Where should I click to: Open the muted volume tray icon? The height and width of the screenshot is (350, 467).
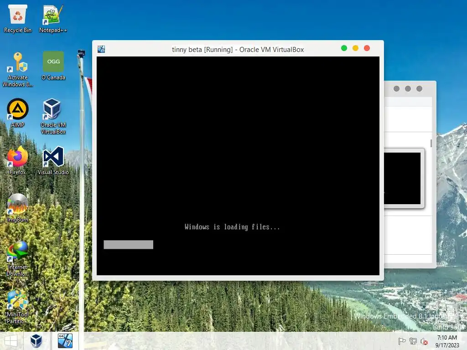[424, 341]
